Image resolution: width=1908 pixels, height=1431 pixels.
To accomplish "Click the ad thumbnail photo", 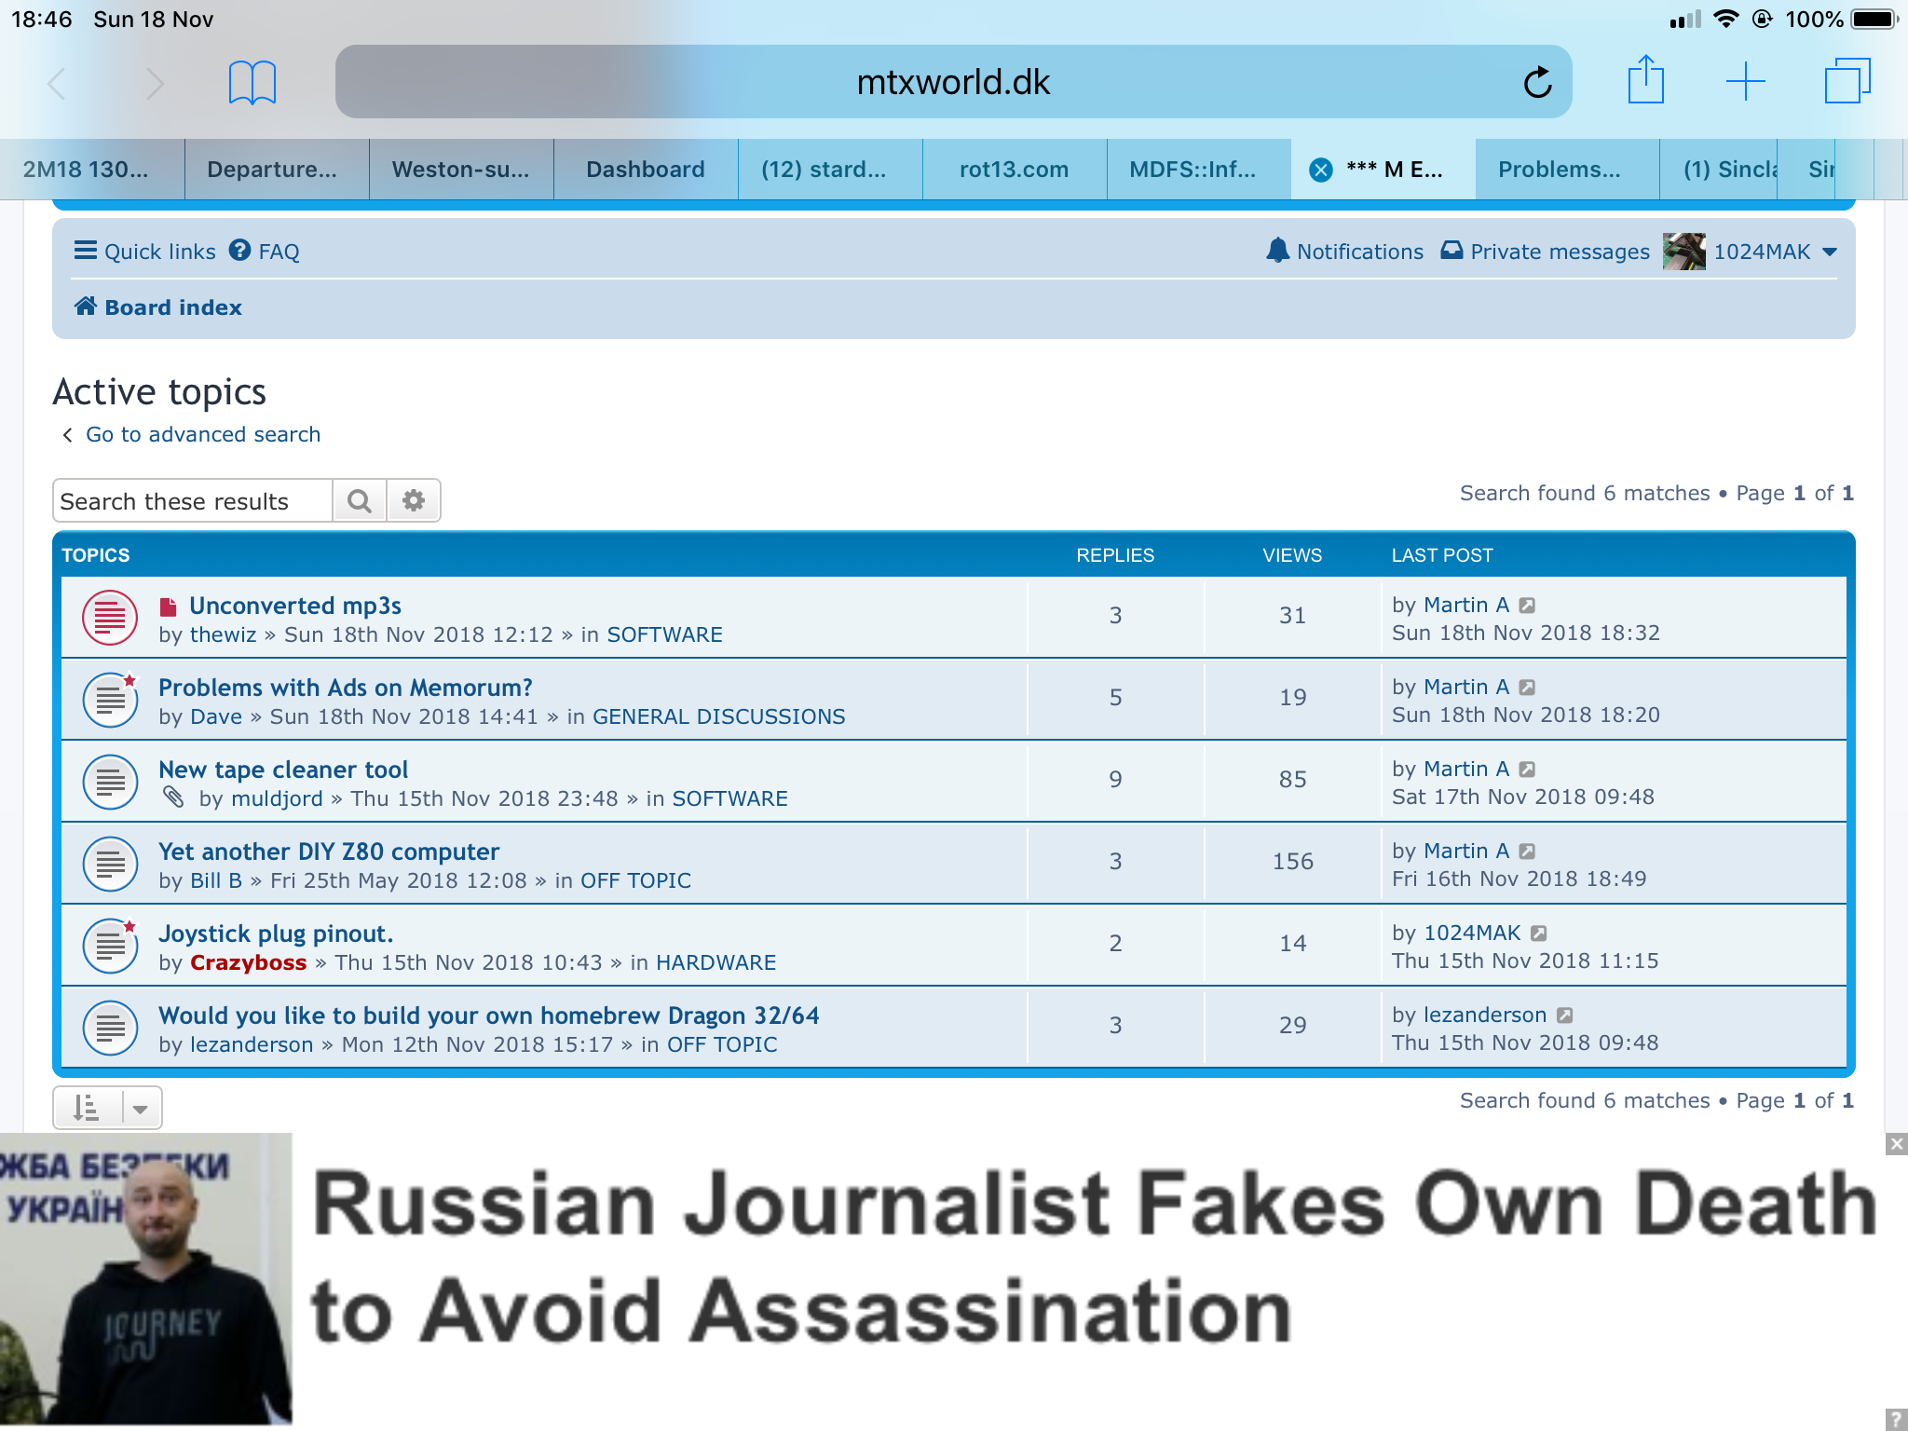I will pyautogui.click(x=146, y=1279).
